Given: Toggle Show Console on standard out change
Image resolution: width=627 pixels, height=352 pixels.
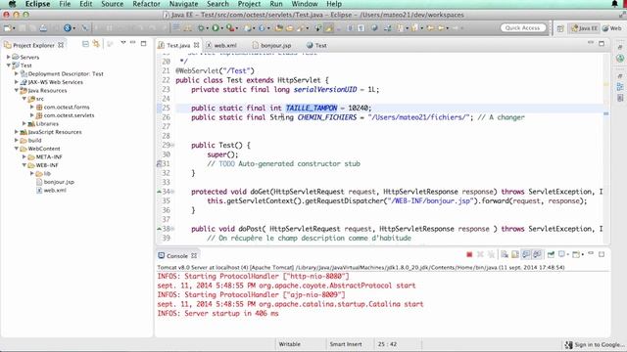Looking at the screenshot, I should (x=526, y=254).
